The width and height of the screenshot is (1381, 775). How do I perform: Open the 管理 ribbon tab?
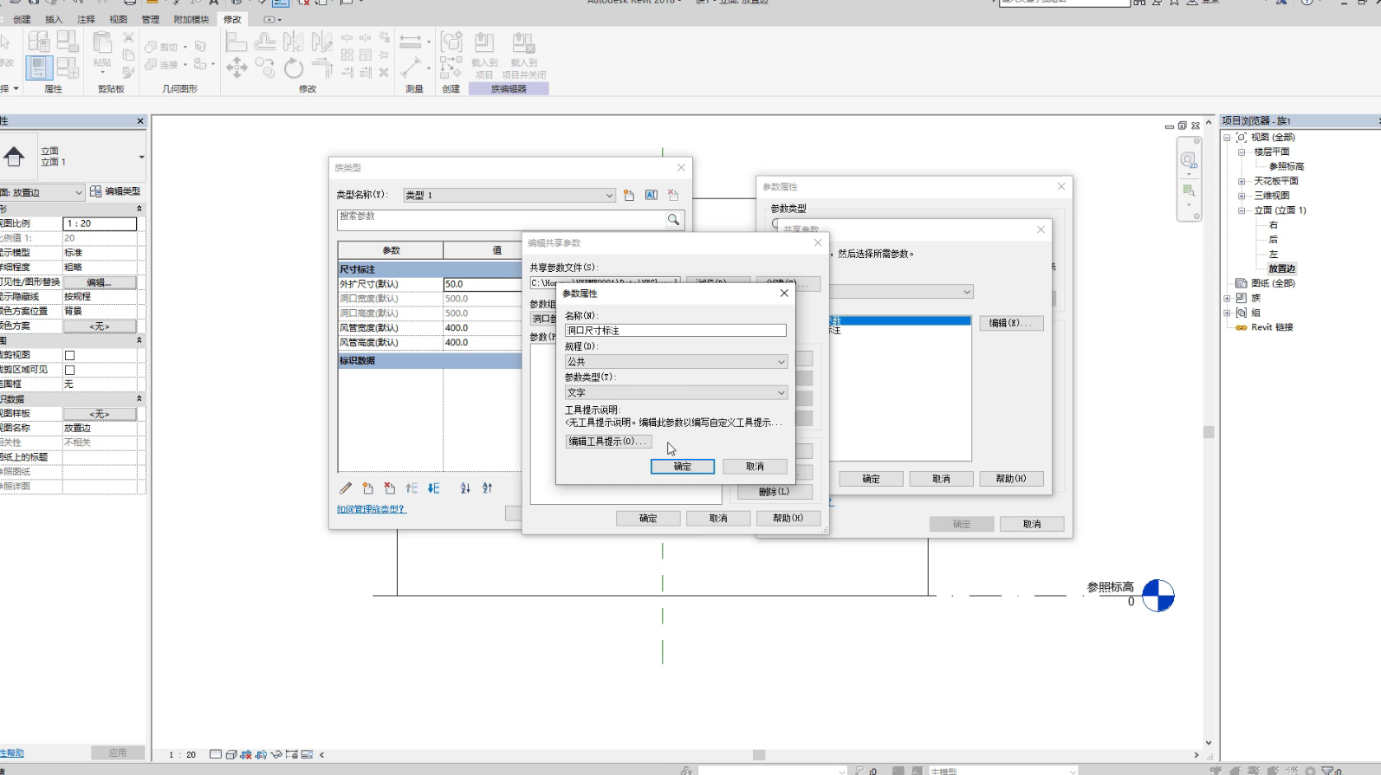[150, 19]
